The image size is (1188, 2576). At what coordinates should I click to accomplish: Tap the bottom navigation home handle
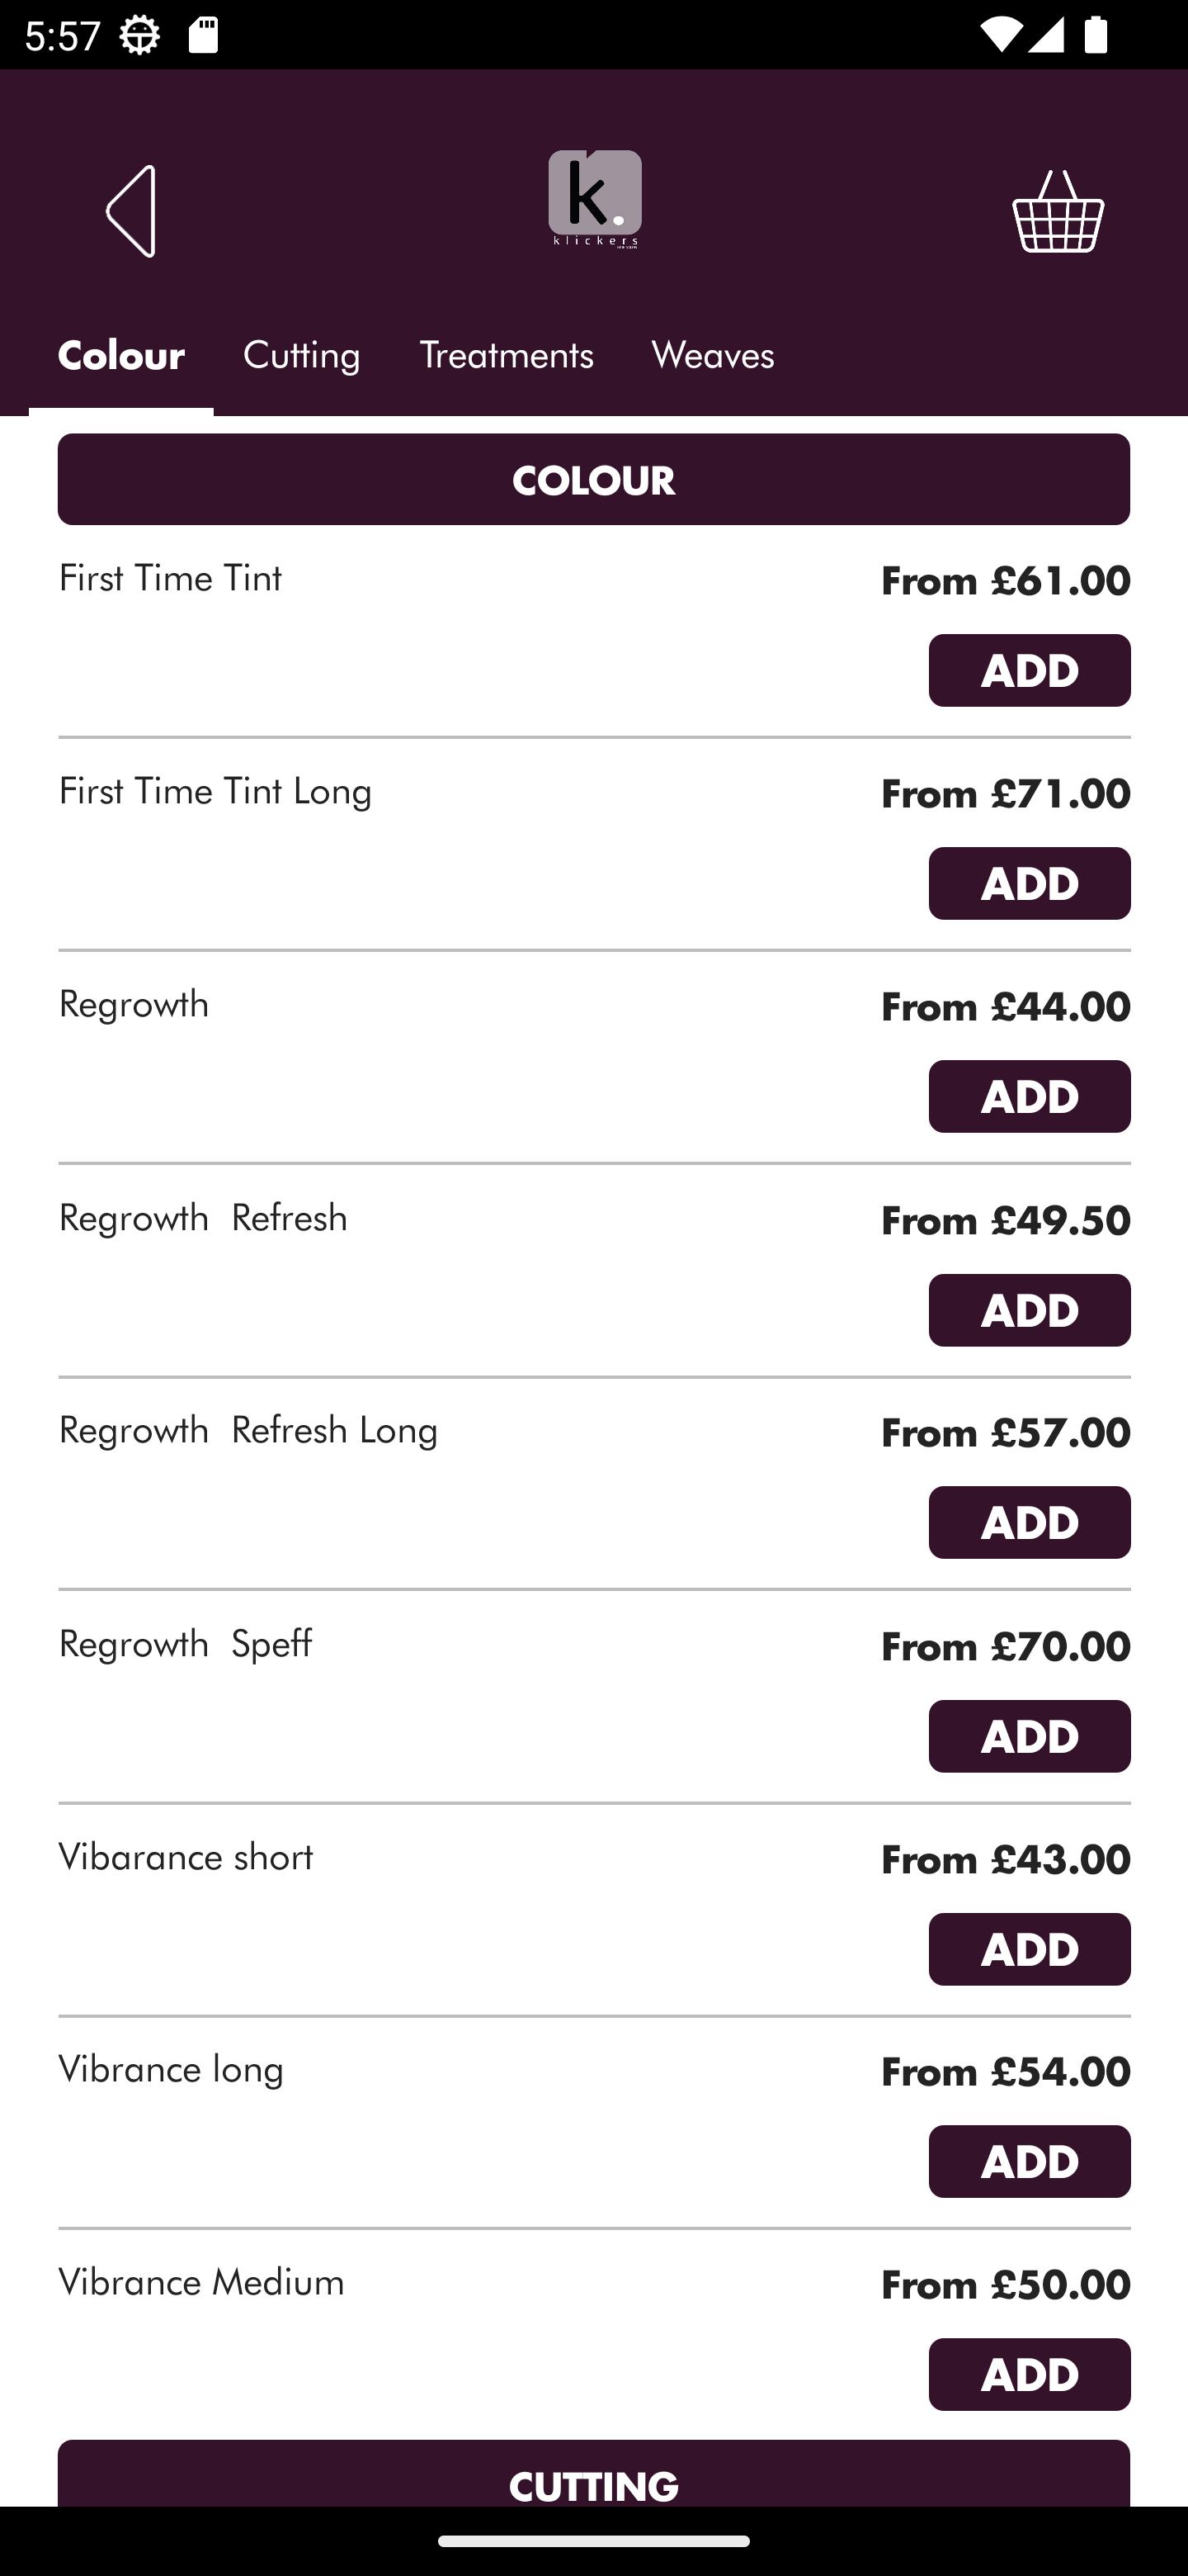tap(593, 2541)
